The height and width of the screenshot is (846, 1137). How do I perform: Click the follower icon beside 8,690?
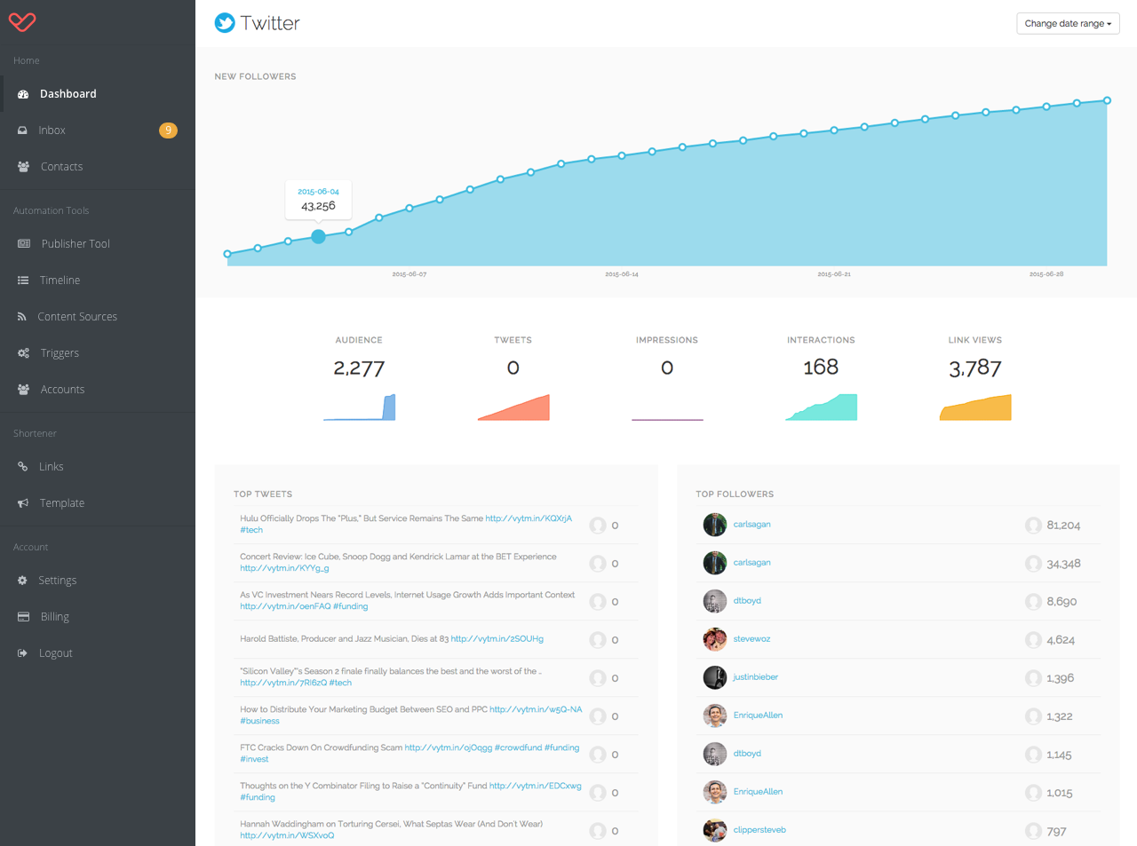coord(1033,602)
